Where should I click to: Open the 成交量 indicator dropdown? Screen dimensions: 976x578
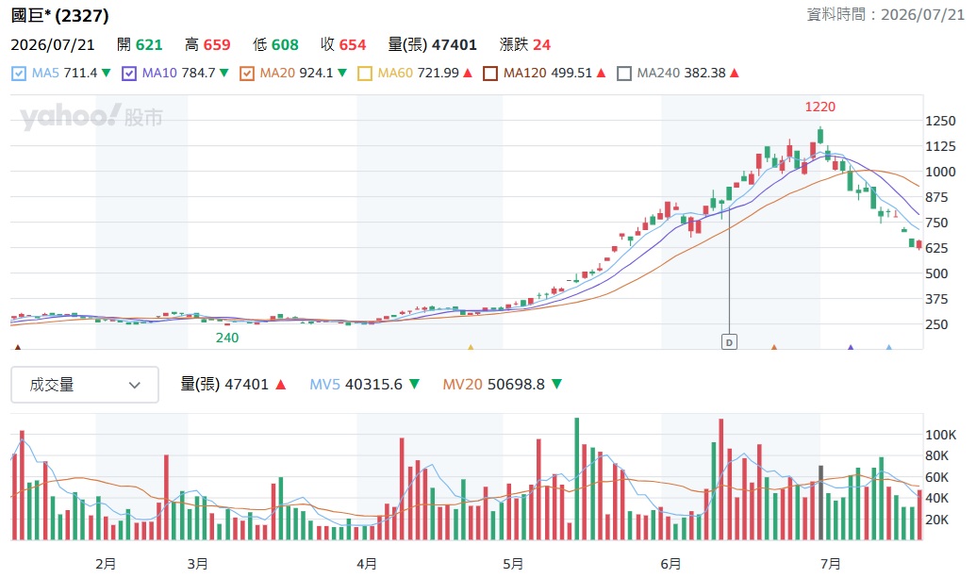tap(85, 385)
